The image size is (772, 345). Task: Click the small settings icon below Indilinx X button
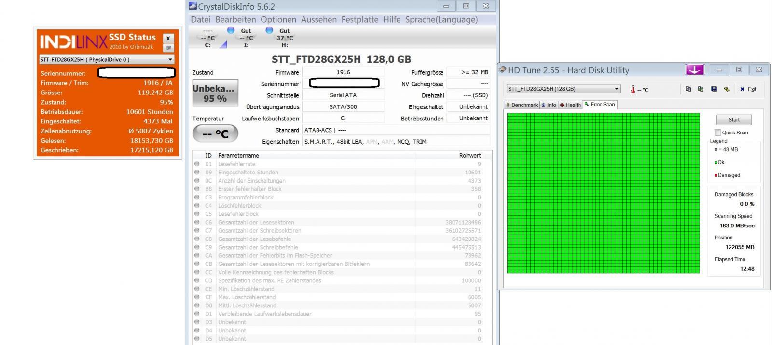point(168,48)
